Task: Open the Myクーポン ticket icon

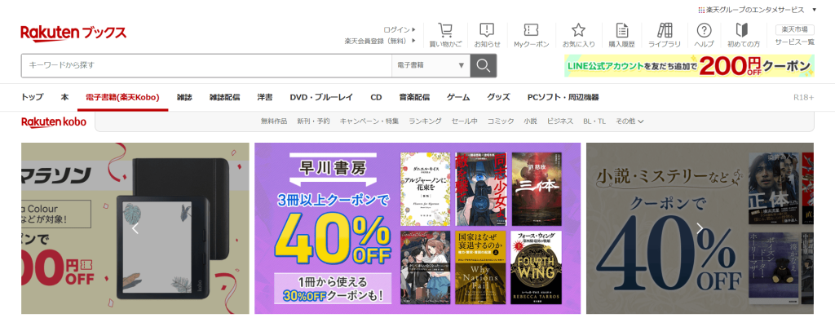Action: pos(531,30)
